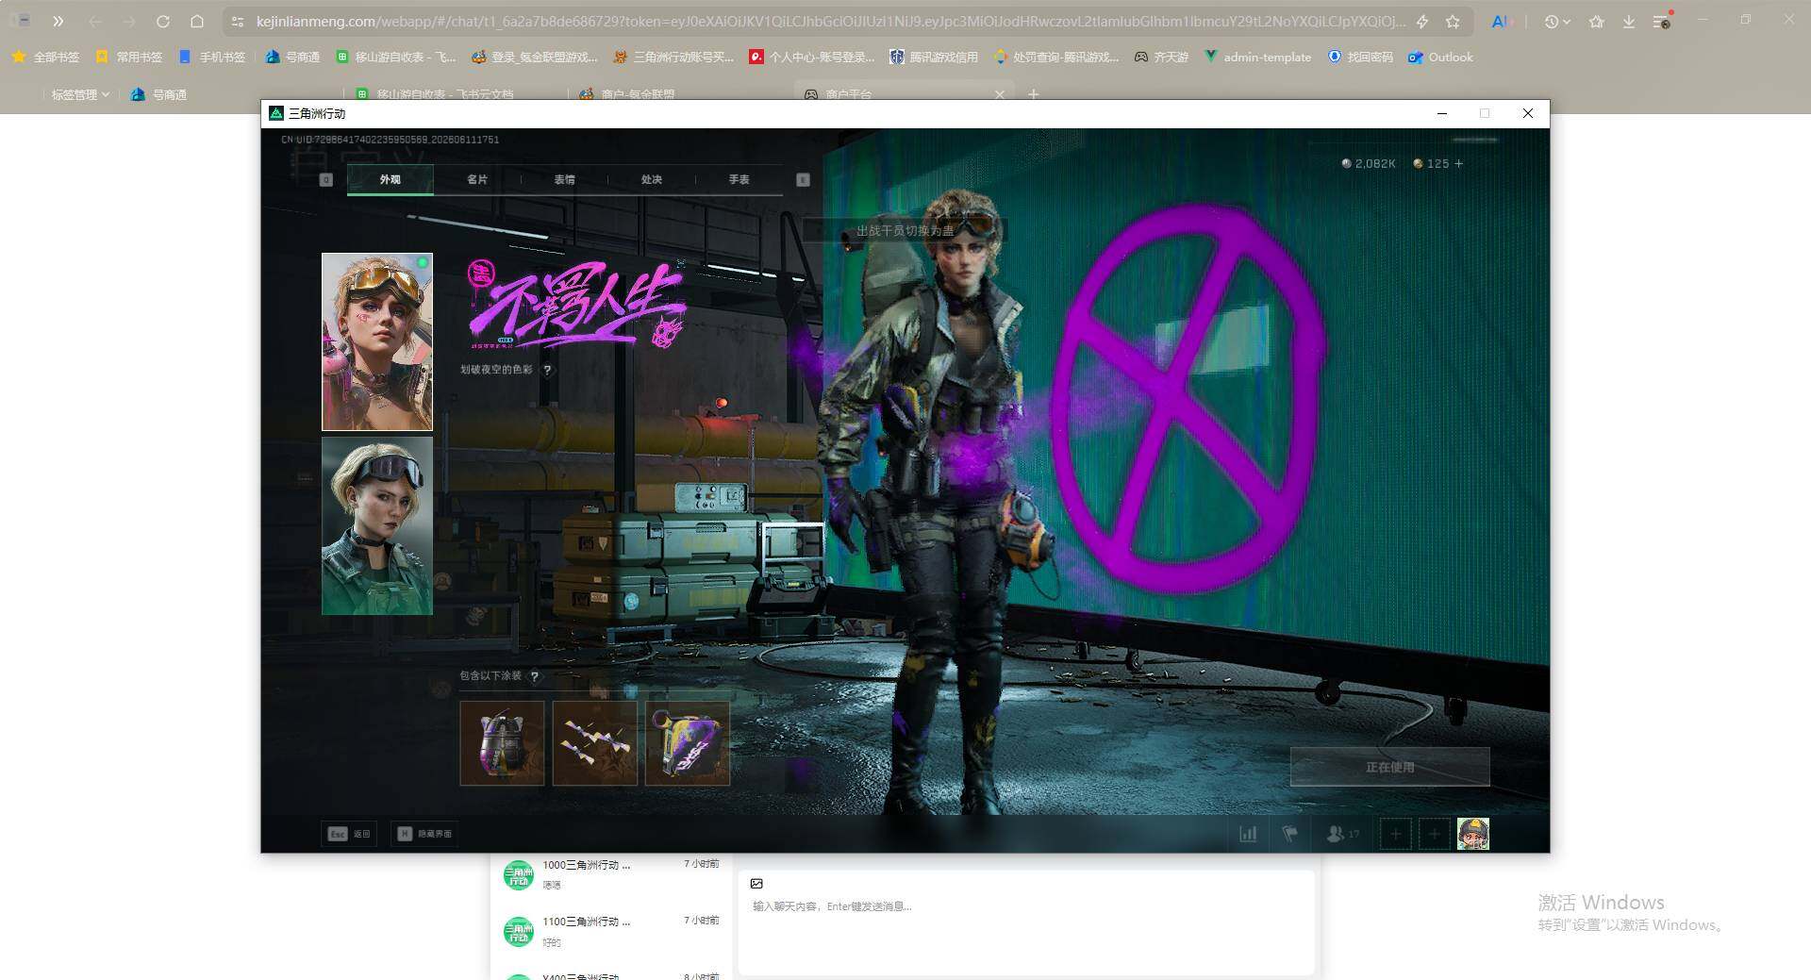Click the second empty squad slot plus

click(1435, 834)
